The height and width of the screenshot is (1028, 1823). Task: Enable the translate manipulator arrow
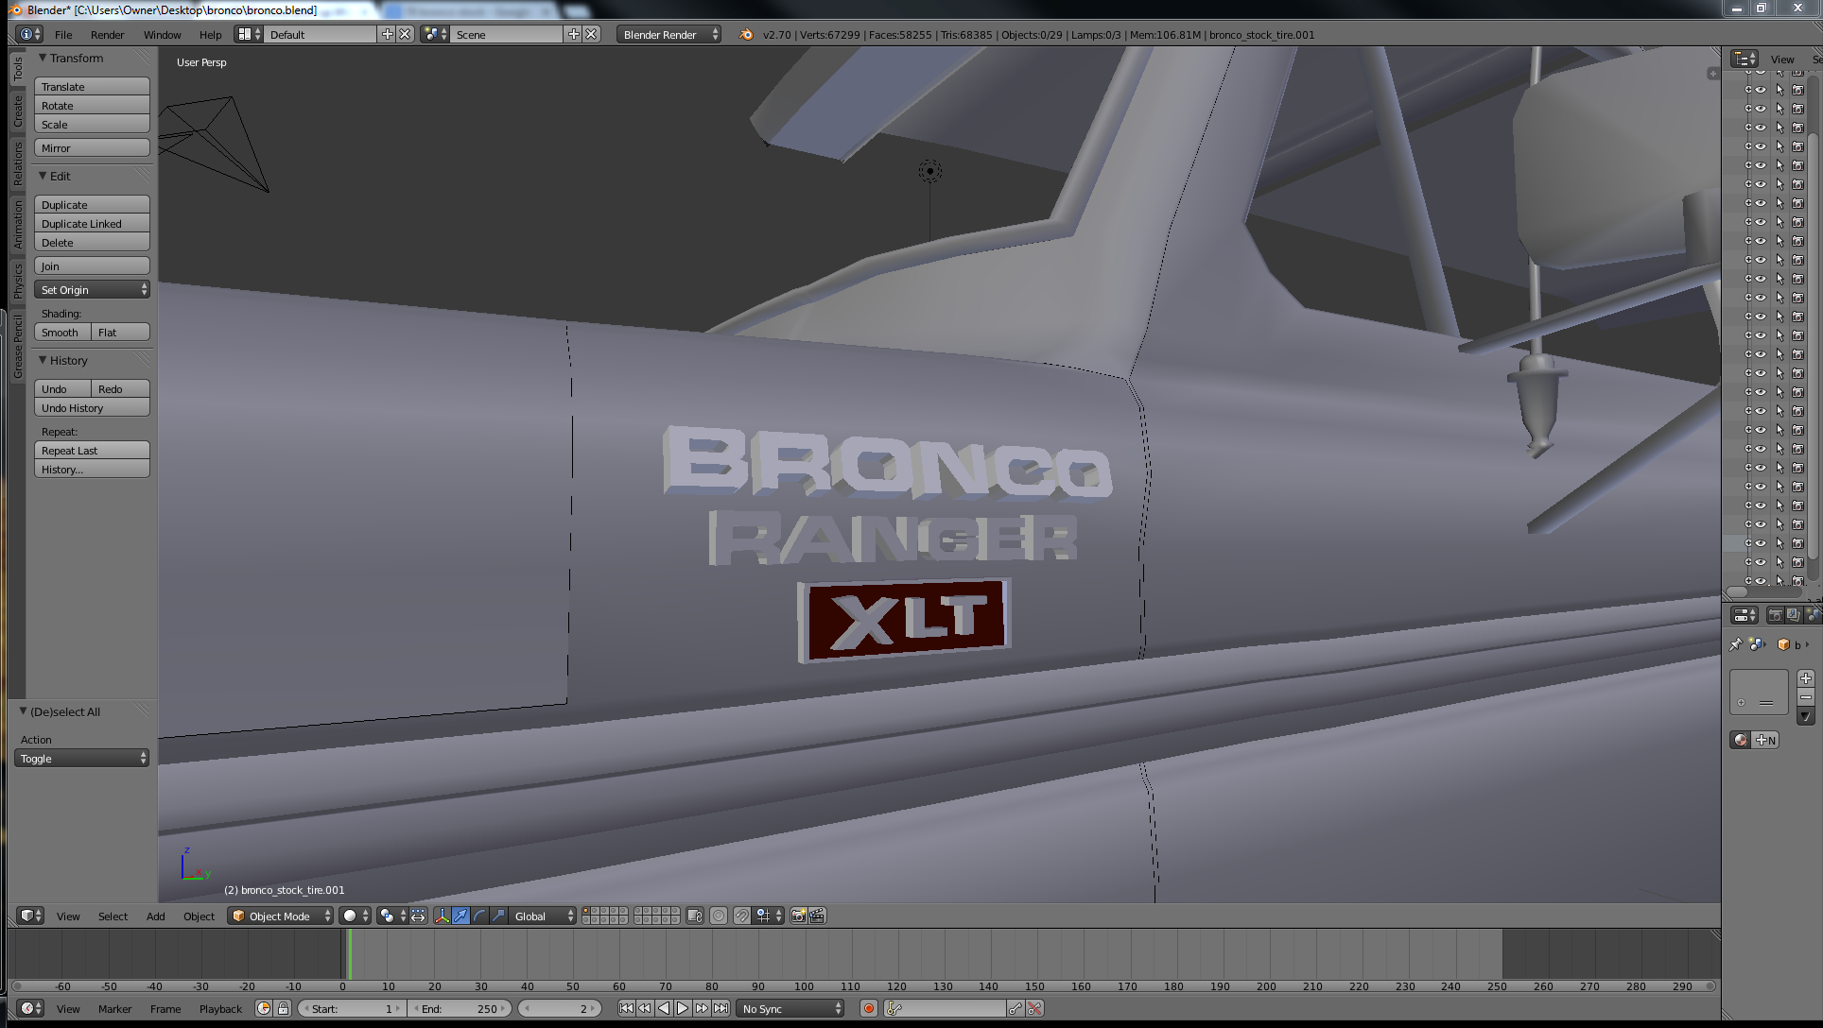tap(460, 917)
